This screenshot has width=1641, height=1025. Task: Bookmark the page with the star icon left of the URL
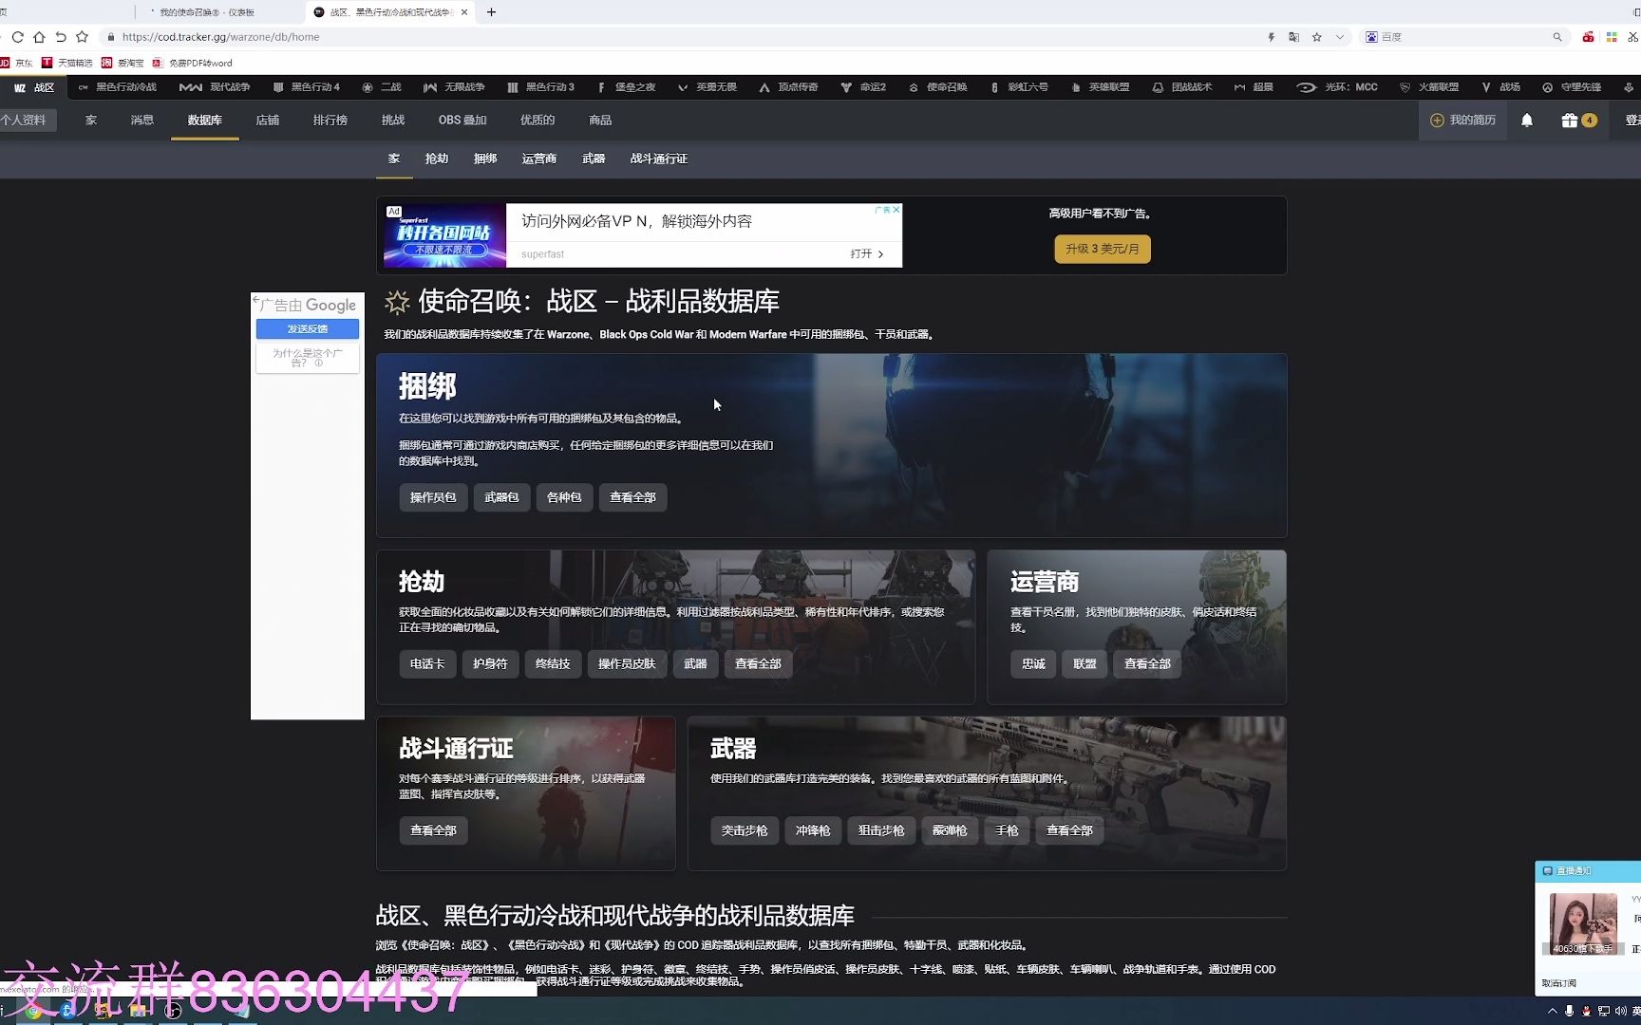[x=82, y=37]
